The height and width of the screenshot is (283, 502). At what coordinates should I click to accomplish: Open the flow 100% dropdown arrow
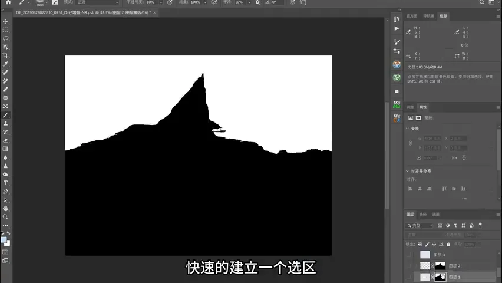point(205,2)
